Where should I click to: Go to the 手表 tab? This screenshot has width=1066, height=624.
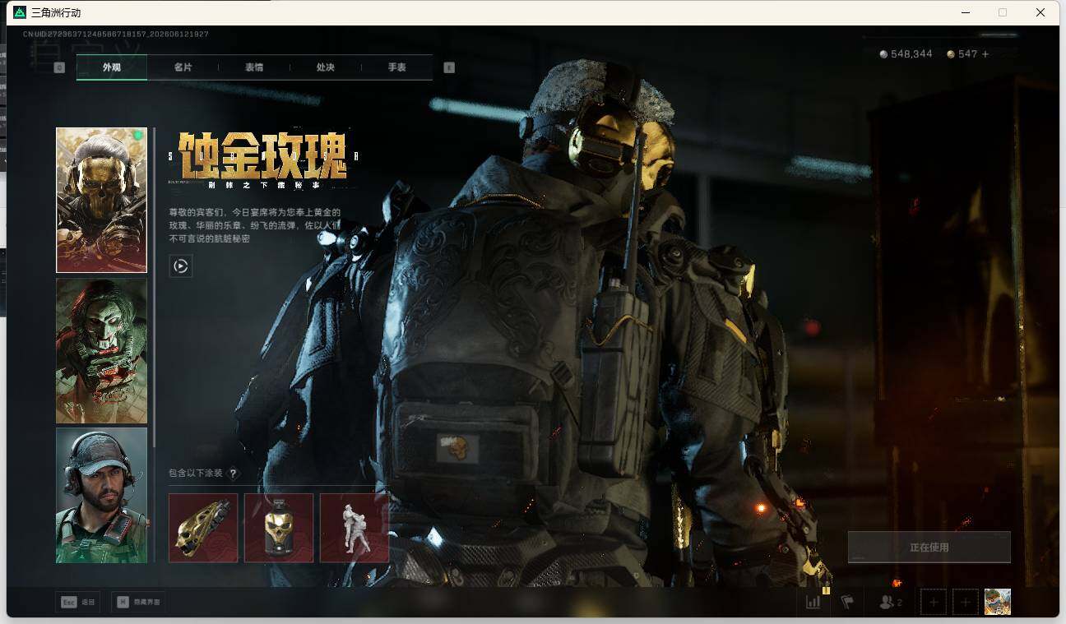click(397, 67)
